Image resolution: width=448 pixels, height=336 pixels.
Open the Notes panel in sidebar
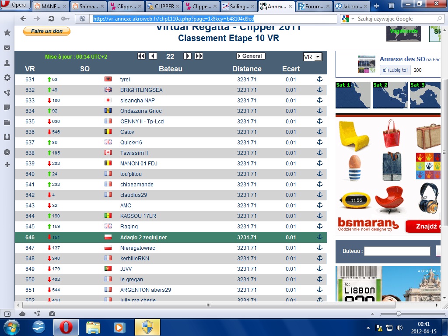tap(7, 108)
